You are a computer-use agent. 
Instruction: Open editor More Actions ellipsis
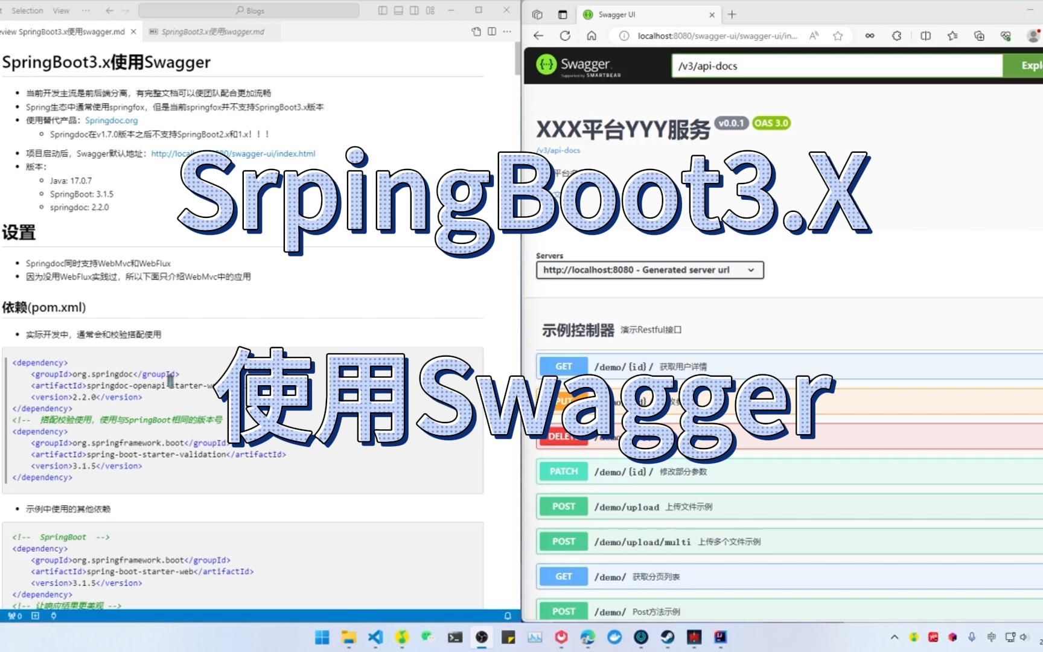pyautogui.click(x=507, y=31)
